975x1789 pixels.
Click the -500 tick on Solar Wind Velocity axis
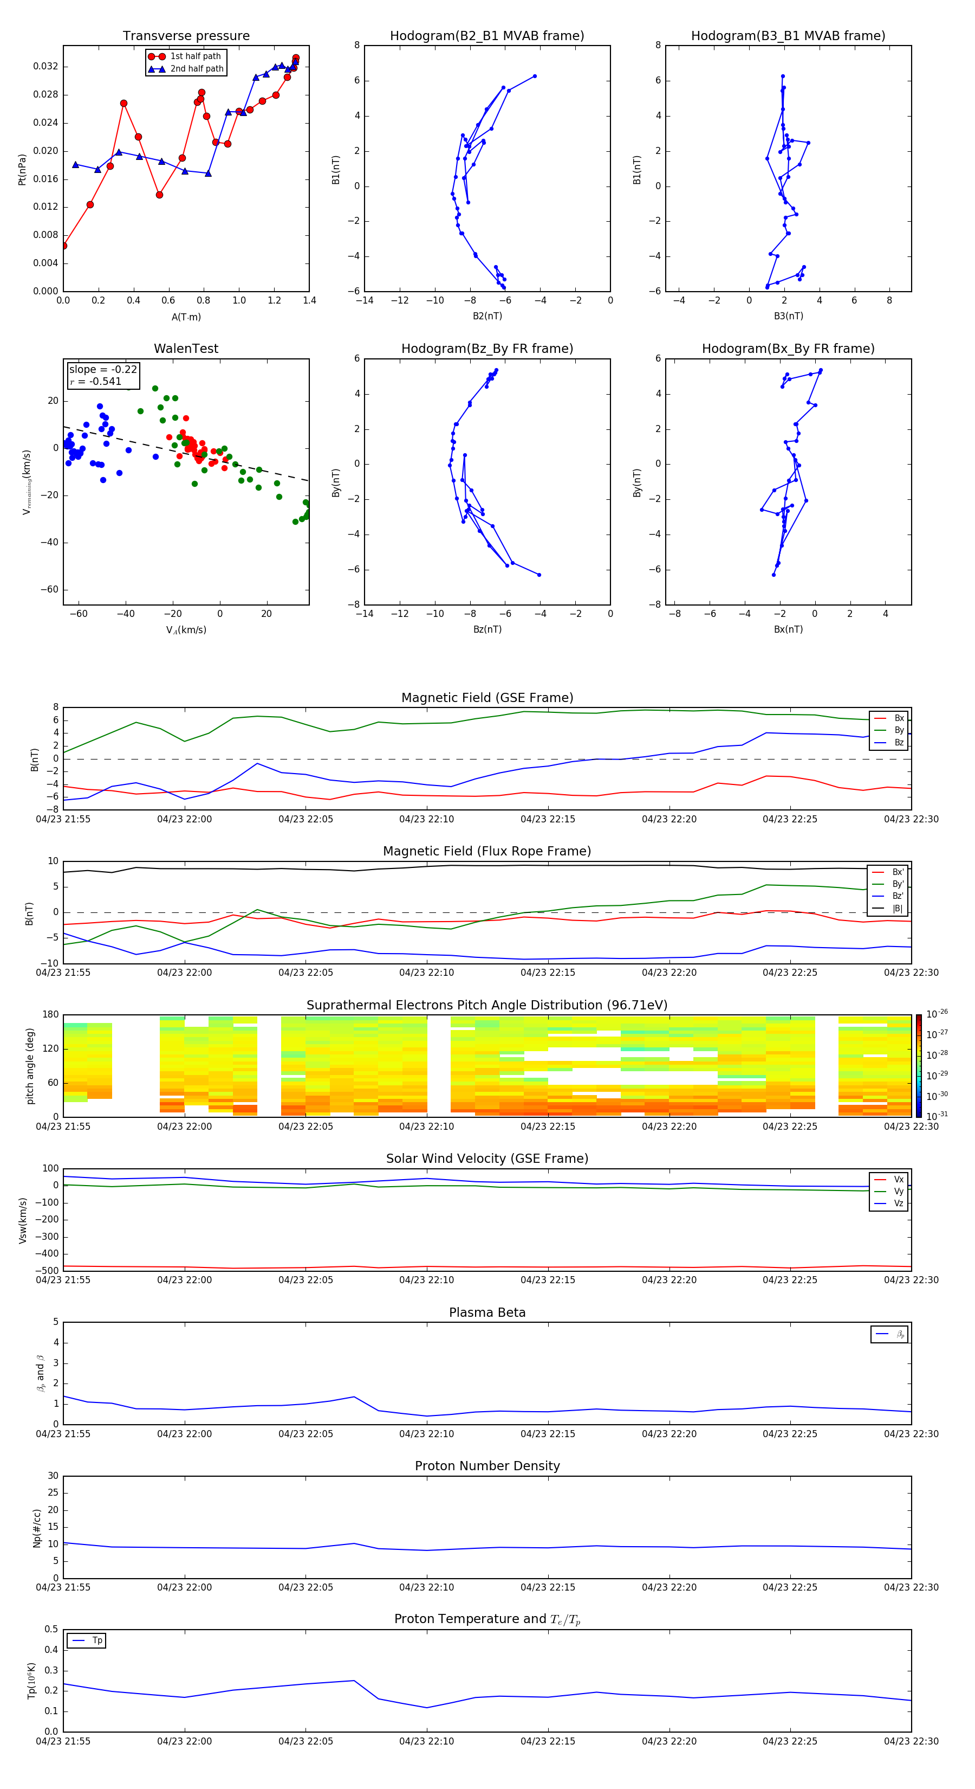[46, 1271]
